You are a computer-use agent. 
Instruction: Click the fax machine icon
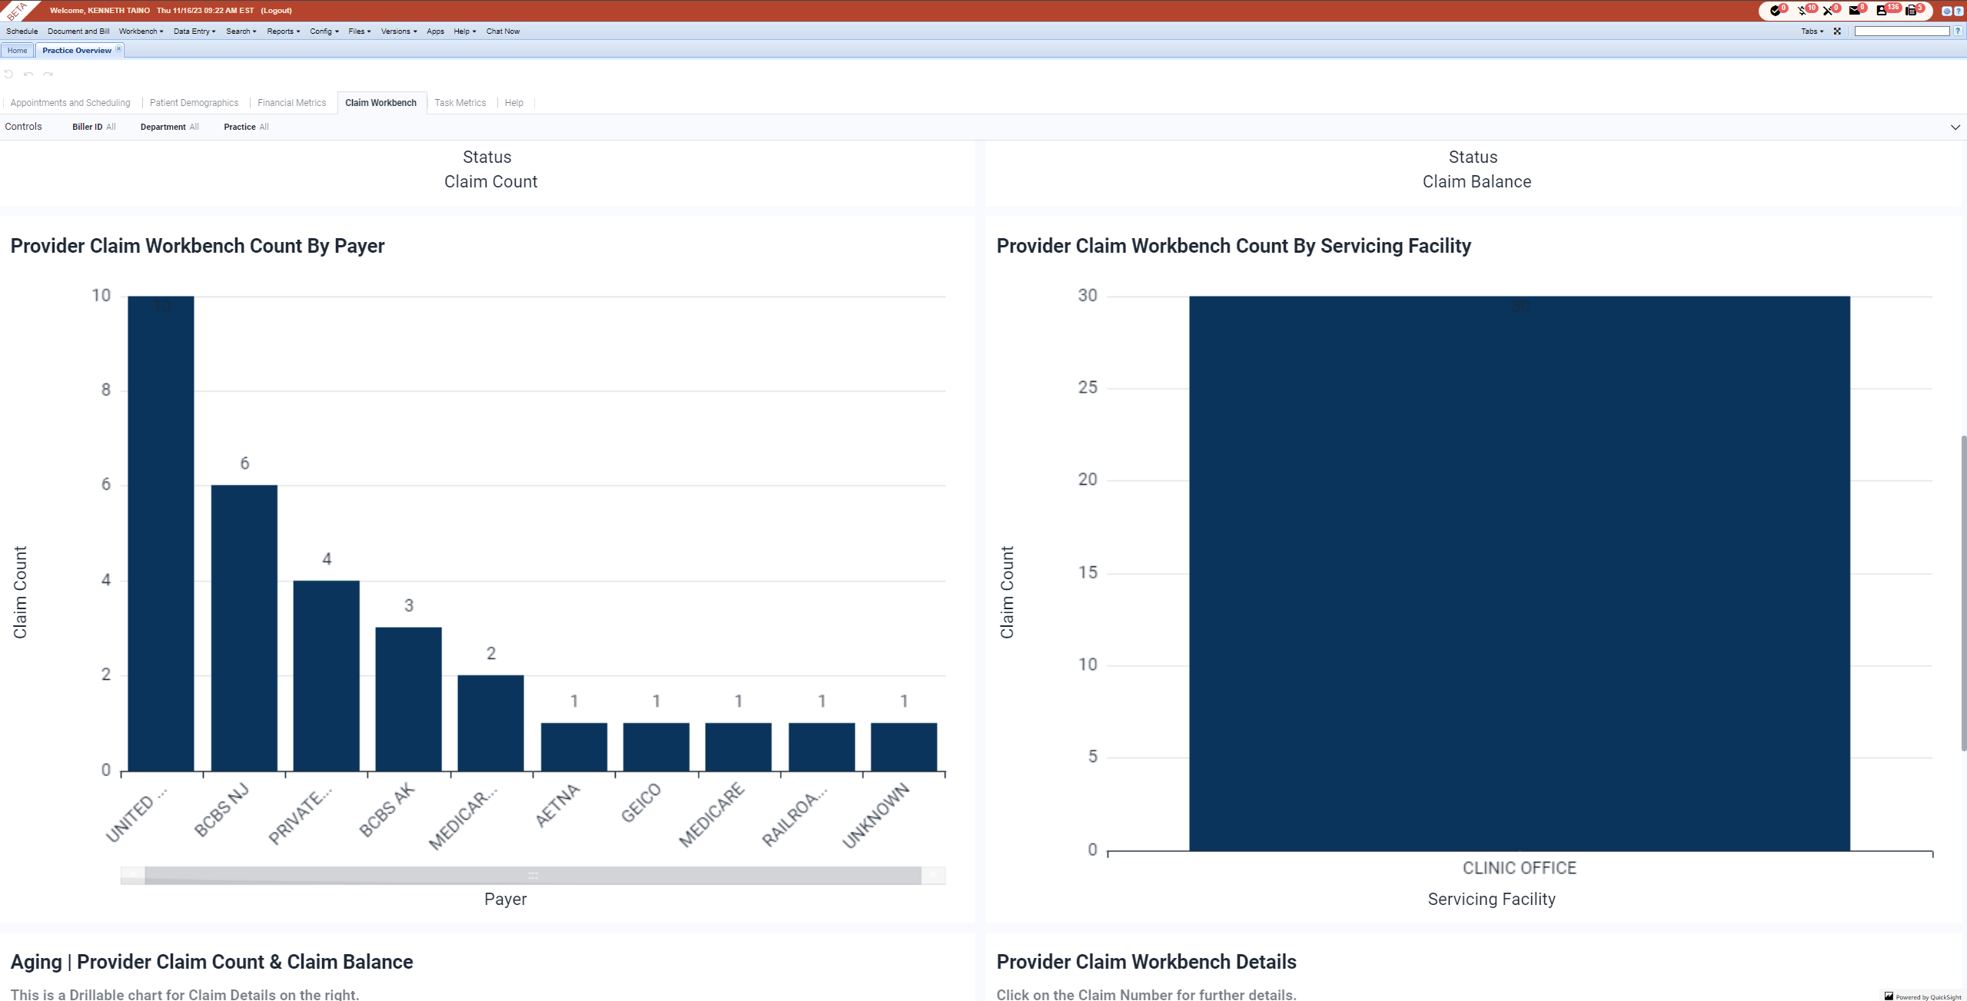click(1910, 11)
